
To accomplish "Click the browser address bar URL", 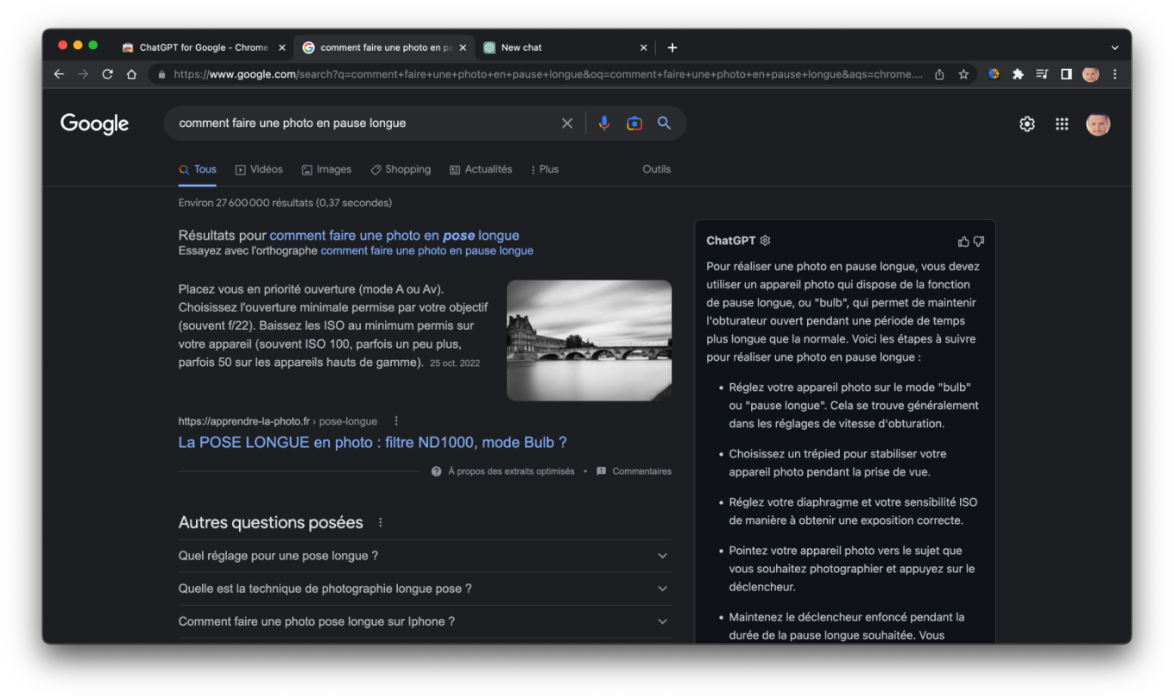I will pos(548,74).
